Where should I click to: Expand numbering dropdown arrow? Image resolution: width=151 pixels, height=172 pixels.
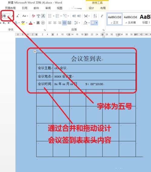[61, 16]
